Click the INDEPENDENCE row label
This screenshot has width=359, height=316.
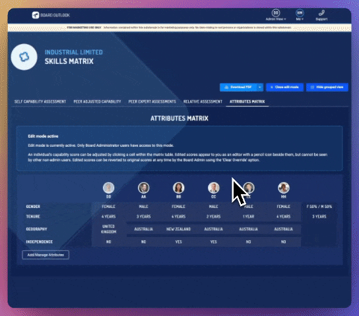[39, 242]
